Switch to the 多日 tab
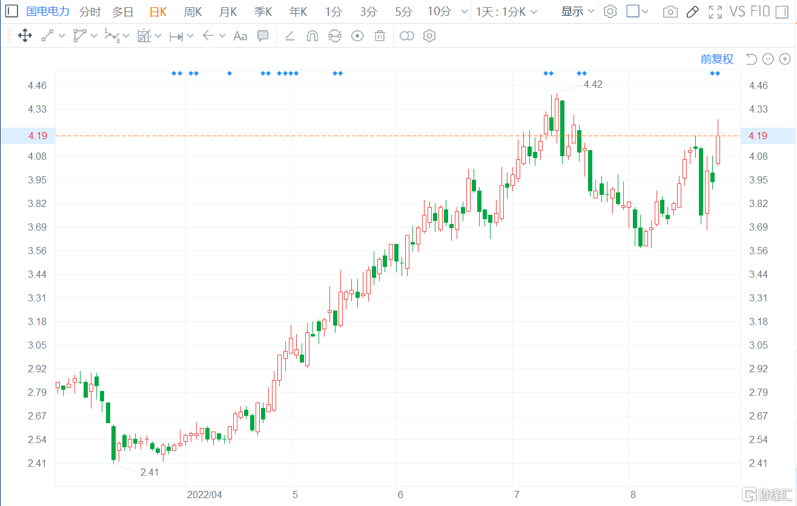 coord(123,11)
